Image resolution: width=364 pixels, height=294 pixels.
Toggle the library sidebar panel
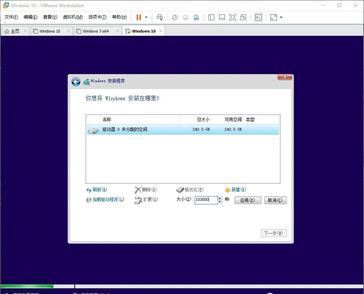tap(211, 17)
